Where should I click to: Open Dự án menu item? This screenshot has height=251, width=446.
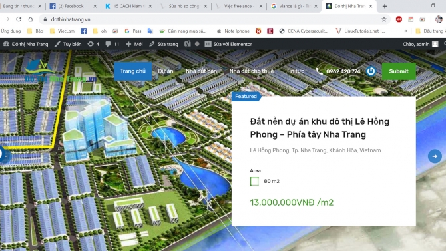(166, 71)
